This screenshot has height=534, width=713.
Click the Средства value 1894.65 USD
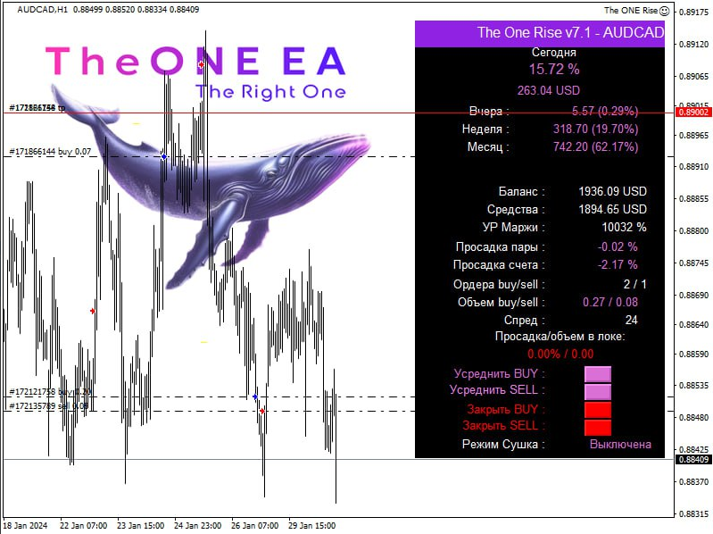click(612, 209)
